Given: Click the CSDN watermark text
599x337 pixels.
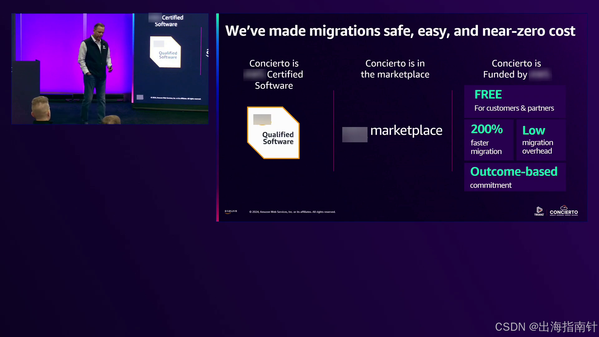Looking at the screenshot, I should point(546,327).
